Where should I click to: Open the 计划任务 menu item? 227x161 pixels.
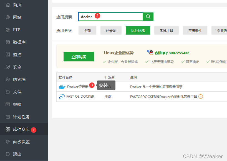click(24, 117)
